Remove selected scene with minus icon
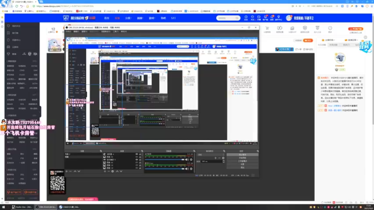The height and width of the screenshot is (210, 374). [71, 171]
